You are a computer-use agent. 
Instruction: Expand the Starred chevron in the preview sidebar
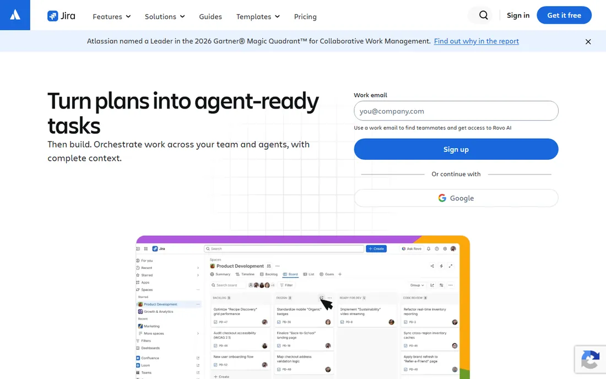click(x=198, y=275)
